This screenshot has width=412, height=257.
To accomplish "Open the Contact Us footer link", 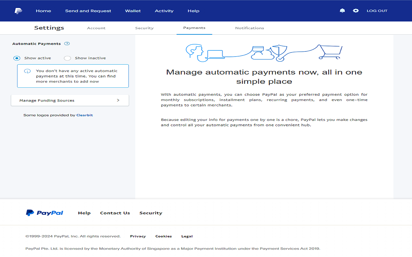I will [x=115, y=213].
